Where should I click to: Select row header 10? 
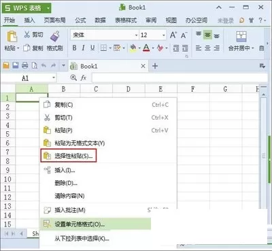7,179
